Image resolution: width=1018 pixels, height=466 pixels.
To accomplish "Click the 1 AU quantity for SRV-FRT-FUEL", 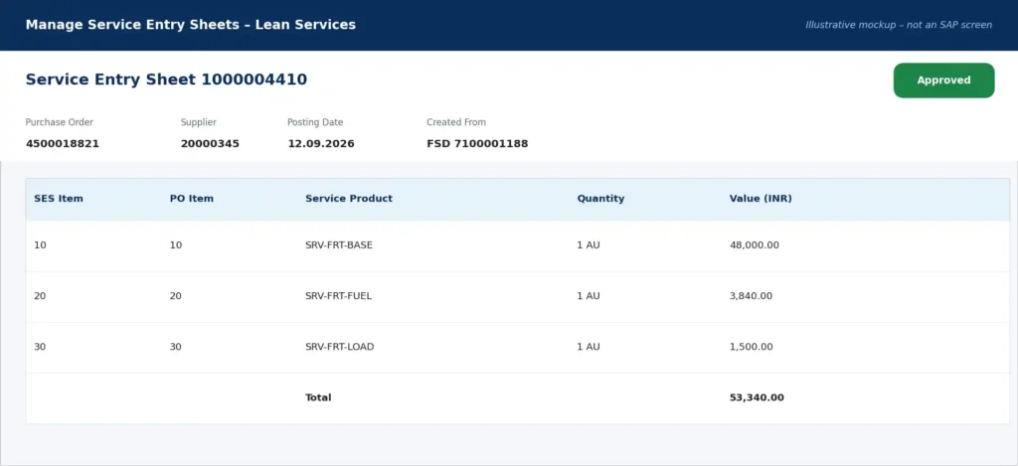I will pyautogui.click(x=589, y=296).
